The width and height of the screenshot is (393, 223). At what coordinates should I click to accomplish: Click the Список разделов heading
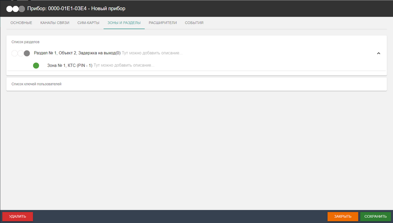point(26,42)
